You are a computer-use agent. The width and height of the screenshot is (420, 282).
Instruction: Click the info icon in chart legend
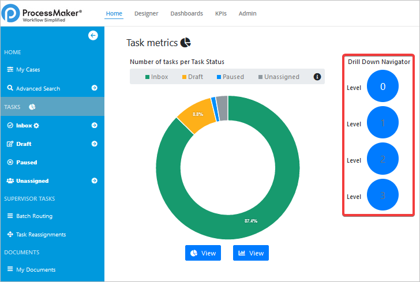coord(317,77)
